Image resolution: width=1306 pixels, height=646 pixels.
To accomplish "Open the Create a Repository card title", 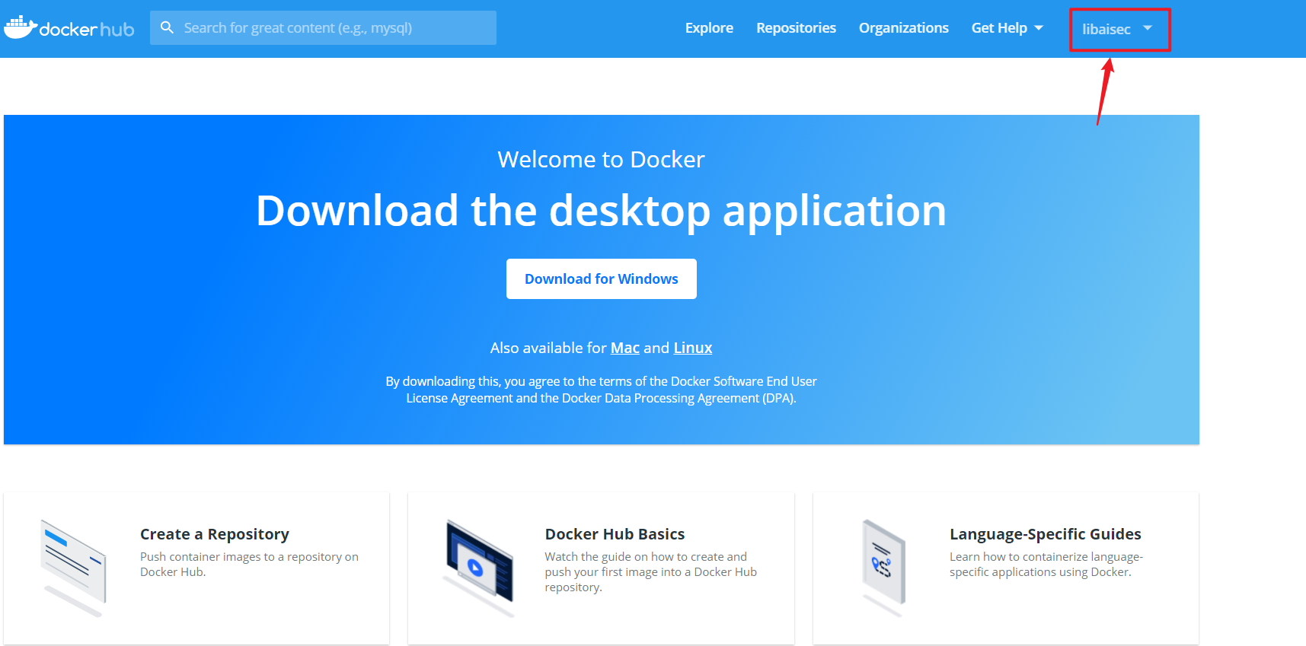I will [x=215, y=534].
